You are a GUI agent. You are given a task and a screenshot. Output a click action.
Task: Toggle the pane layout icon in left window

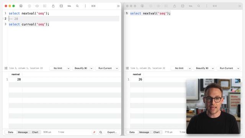[x=93, y=6]
